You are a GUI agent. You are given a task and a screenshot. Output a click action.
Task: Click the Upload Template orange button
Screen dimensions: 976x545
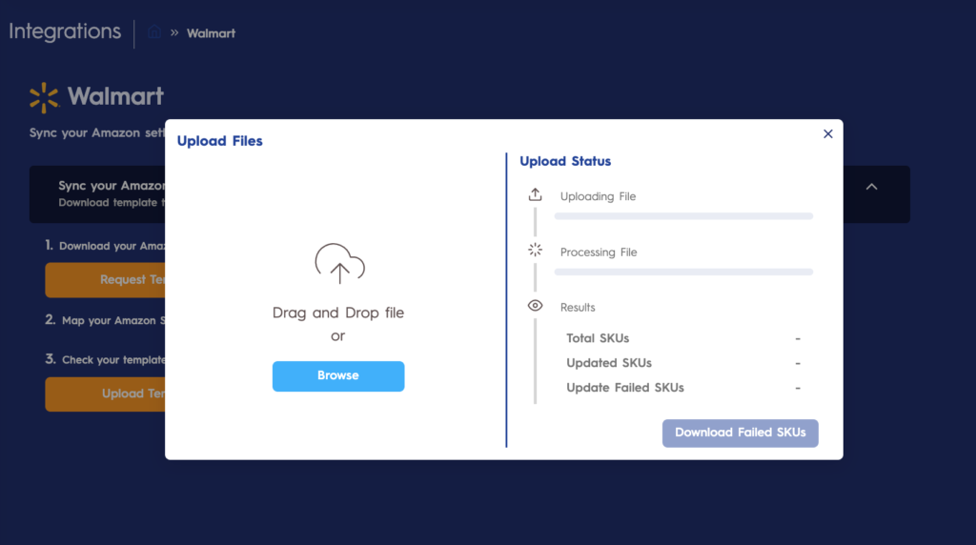click(x=105, y=394)
